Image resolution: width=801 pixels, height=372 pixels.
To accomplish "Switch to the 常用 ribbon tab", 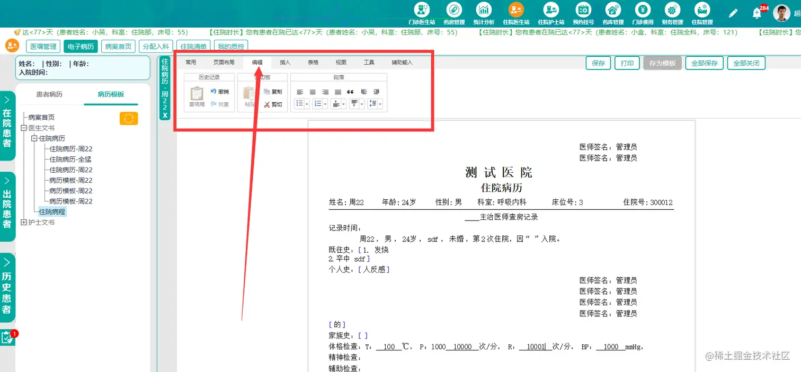I will (x=191, y=63).
